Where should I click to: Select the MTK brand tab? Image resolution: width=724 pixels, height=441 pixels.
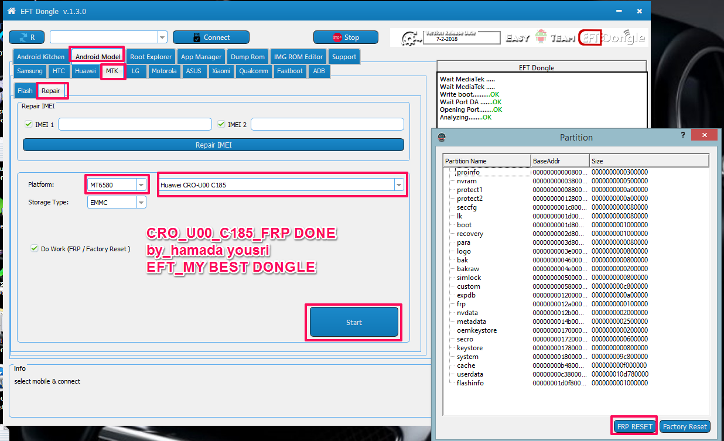pos(112,71)
